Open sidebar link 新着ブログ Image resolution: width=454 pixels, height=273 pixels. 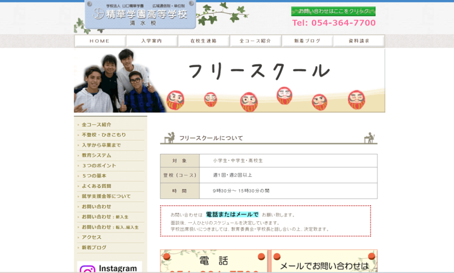pyautogui.click(x=94, y=248)
